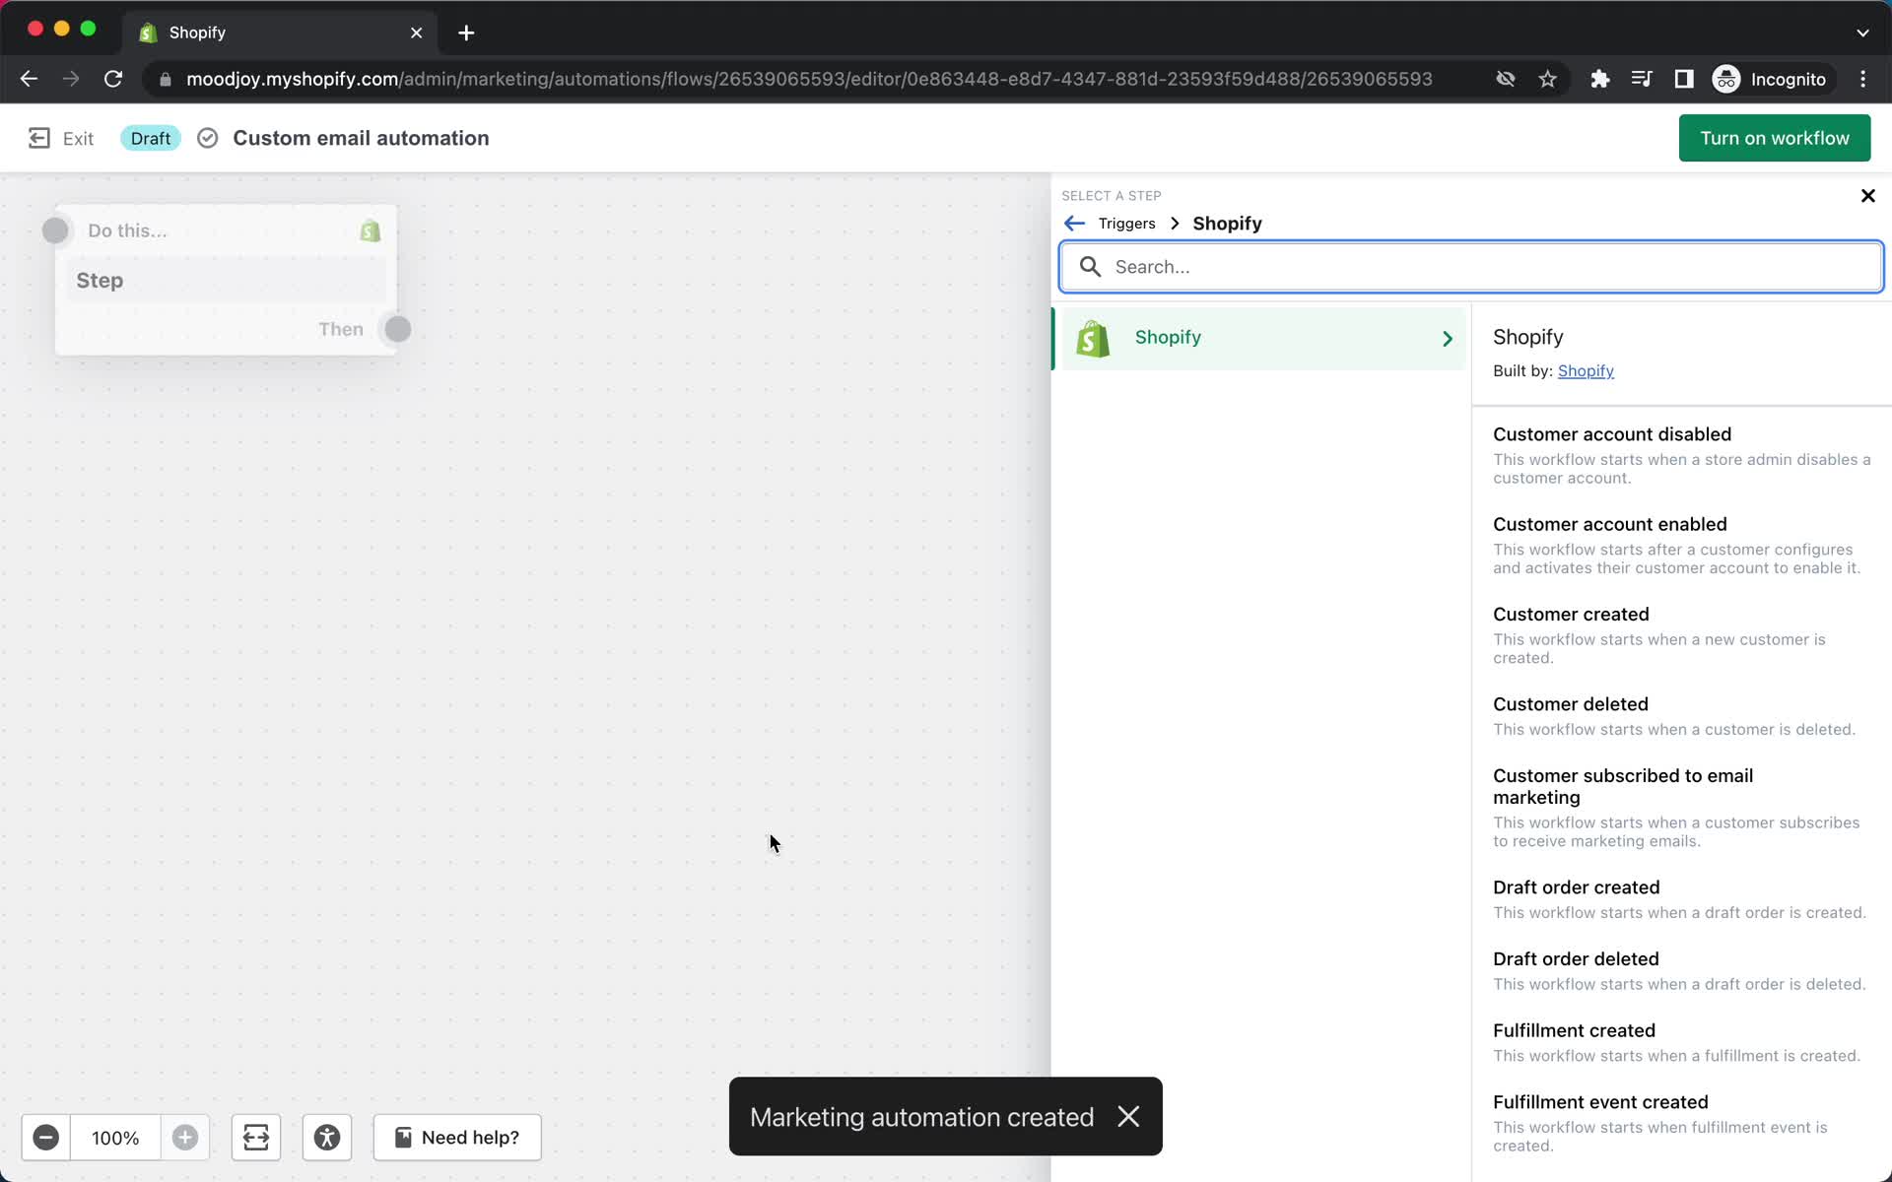Screen dimensions: 1892x1182
Task: Zoom in with the plus button
Action: click(185, 1138)
